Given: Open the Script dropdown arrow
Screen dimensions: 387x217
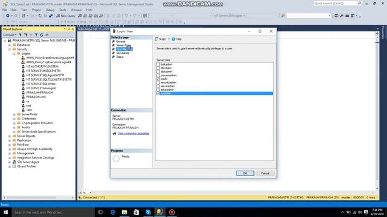Looking at the screenshot, I should click(x=169, y=39).
